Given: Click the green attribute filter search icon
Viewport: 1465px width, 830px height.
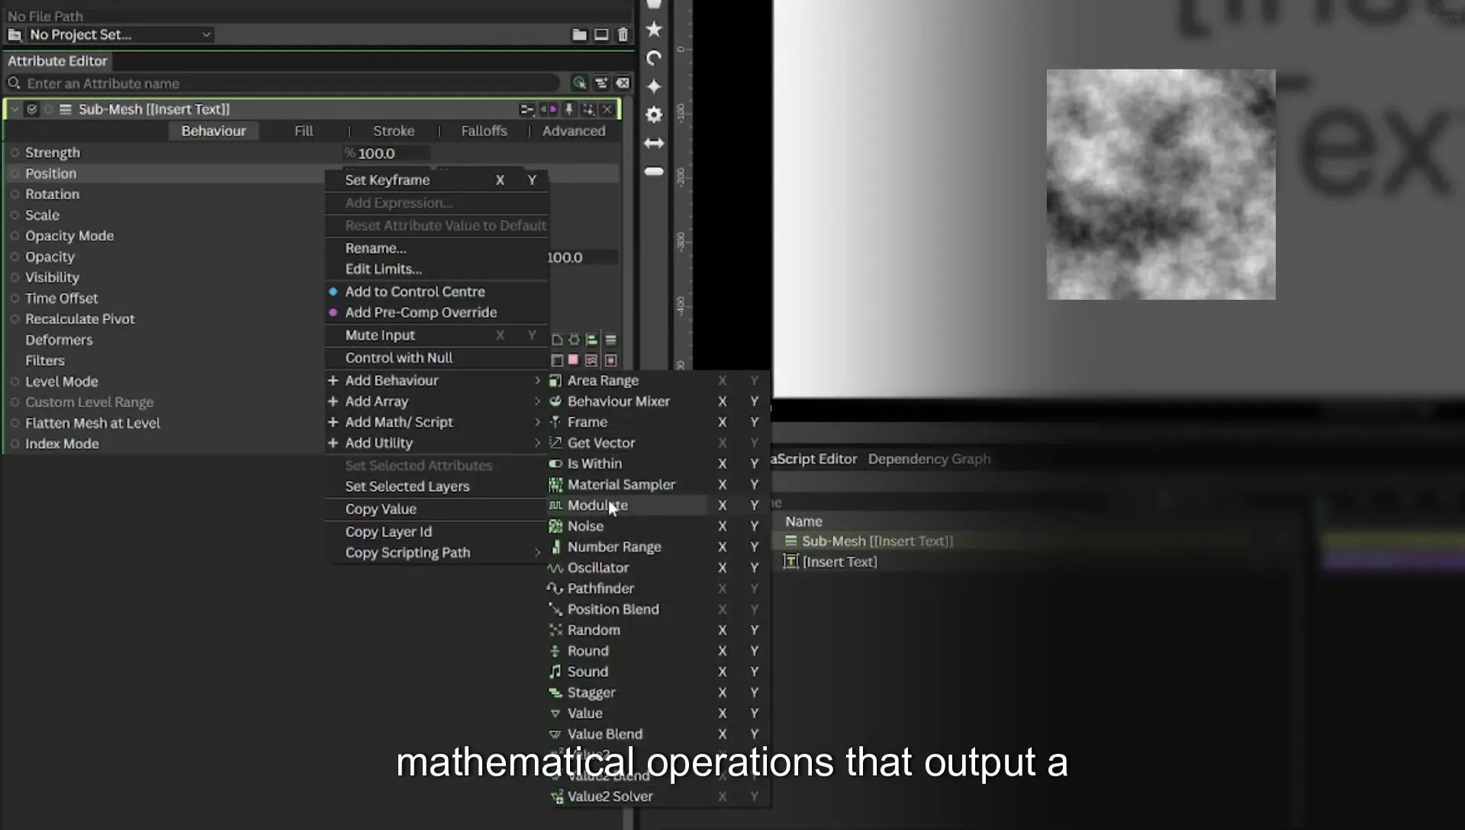Looking at the screenshot, I should [579, 83].
